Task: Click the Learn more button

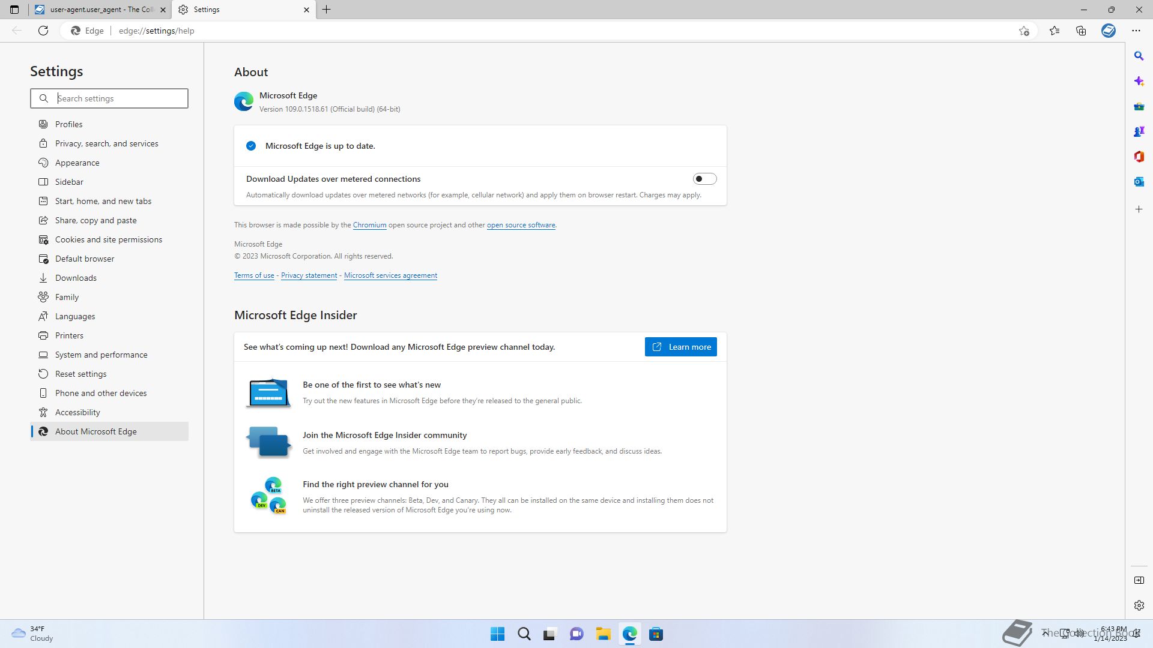Action: (x=680, y=347)
